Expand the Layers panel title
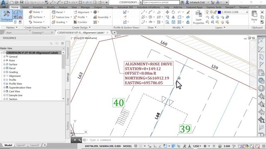 [220, 27]
